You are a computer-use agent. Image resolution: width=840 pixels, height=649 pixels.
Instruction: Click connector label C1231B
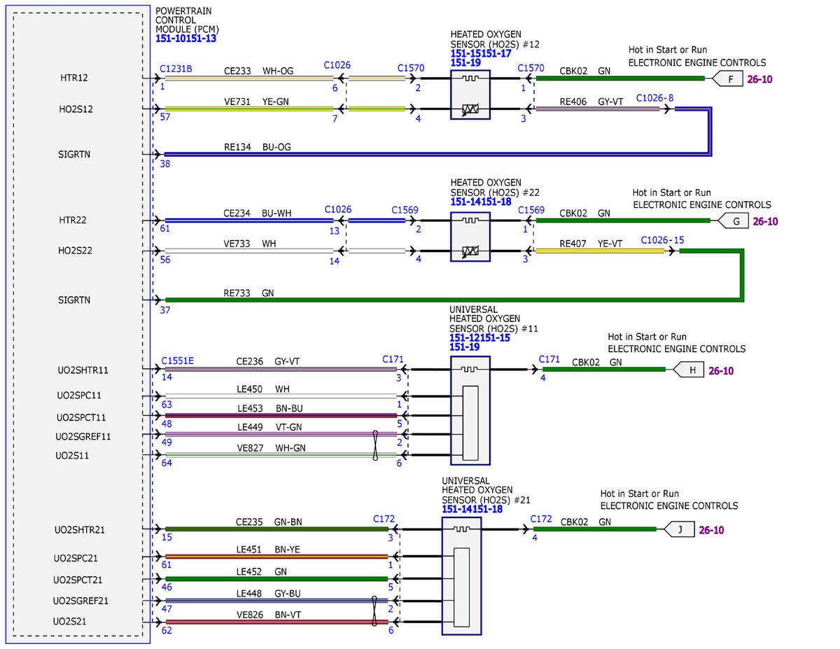tap(176, 69)
